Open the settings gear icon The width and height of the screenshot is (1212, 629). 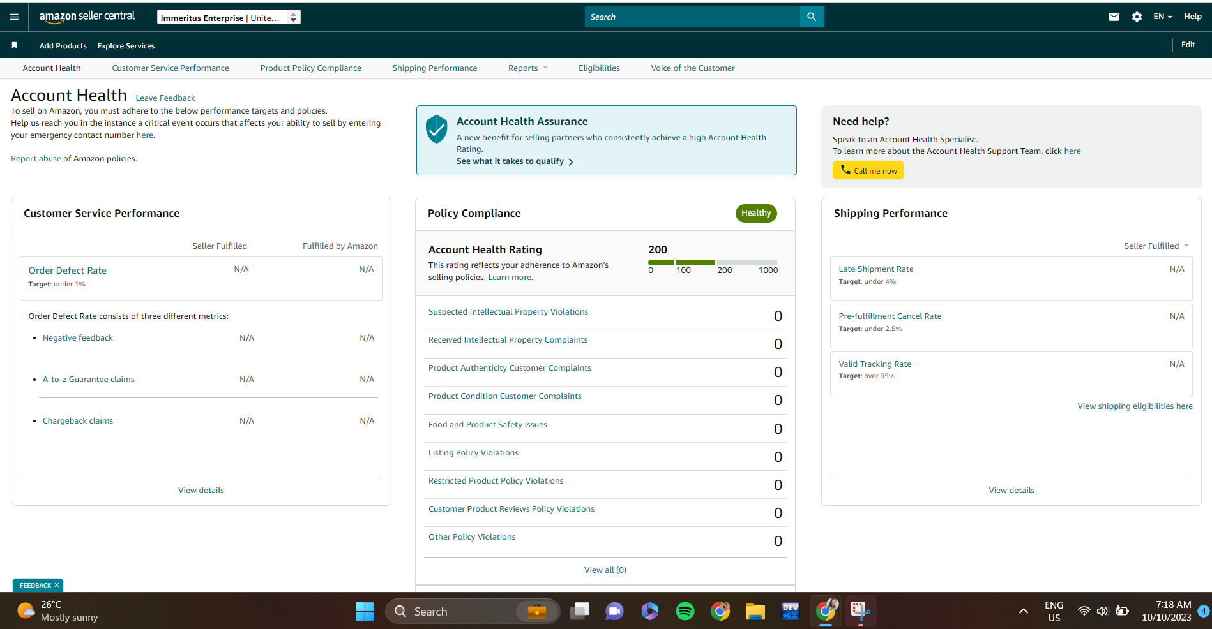click(x=1137, y=17)
